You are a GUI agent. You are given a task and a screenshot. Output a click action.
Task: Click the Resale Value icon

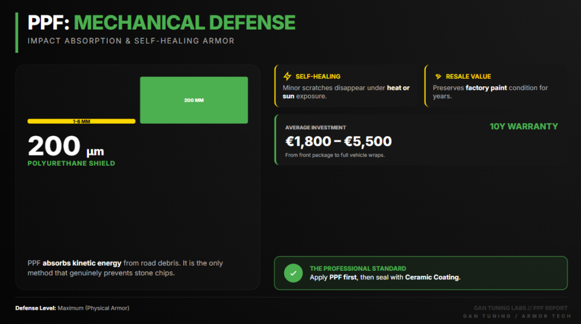point(437,76)
